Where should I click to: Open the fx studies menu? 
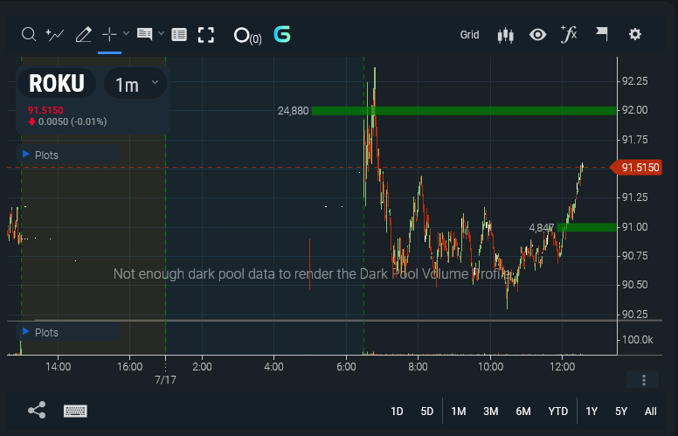pos(569,34)
